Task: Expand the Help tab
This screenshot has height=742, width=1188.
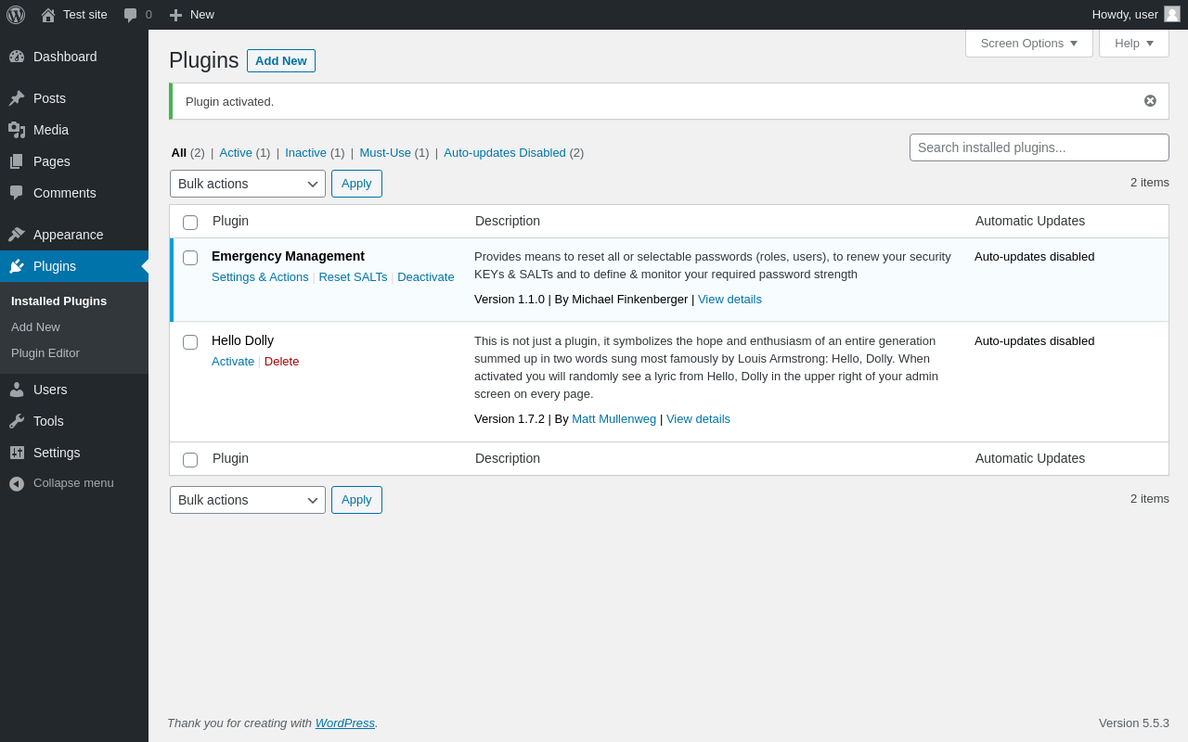Action: 1133,43
